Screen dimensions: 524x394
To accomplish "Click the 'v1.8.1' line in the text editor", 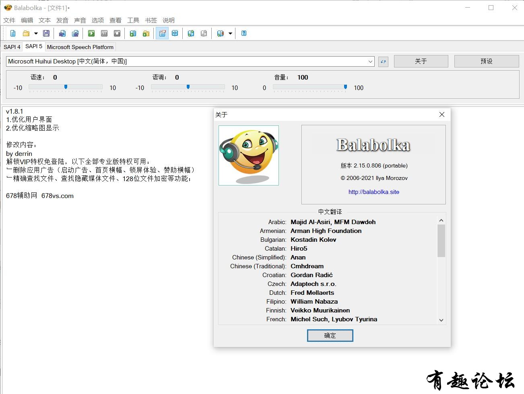I will tap(14, 111).
